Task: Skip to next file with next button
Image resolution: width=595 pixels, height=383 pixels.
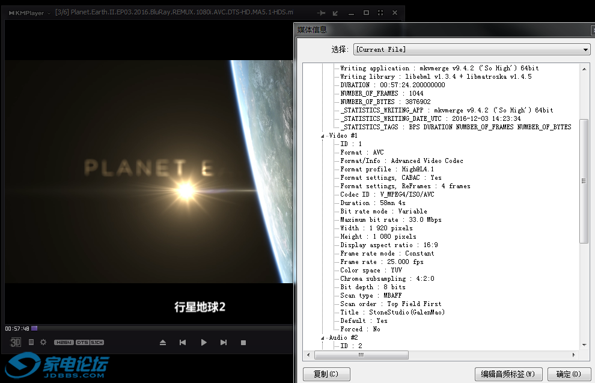Action: (x=223, y=342)
